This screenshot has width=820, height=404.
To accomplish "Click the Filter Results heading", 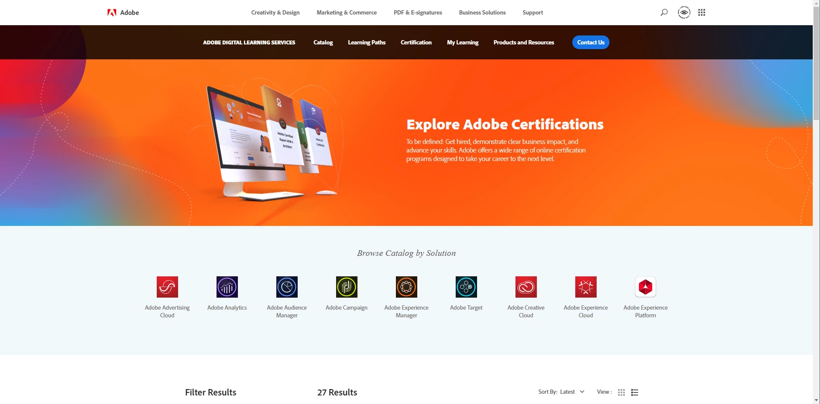I will pyautogui.click(x=211, y=392).
